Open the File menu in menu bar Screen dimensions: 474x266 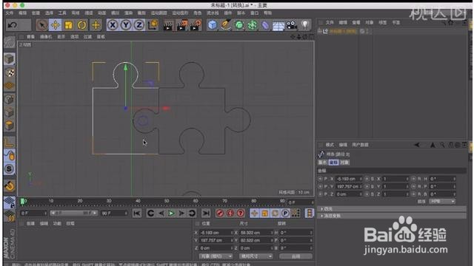click(x=10, y=13)
